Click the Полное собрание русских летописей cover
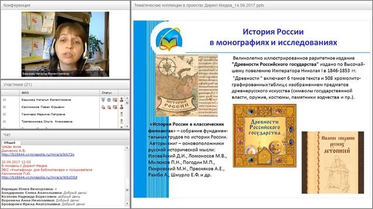 pyautogui.click(x=333, y=163)
